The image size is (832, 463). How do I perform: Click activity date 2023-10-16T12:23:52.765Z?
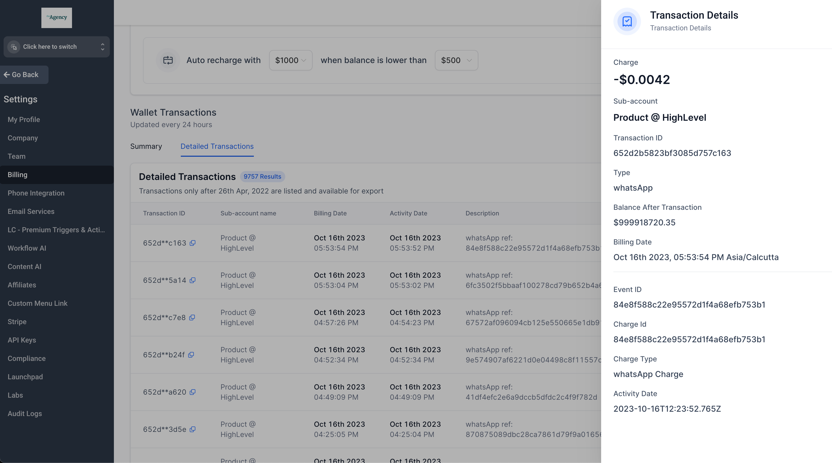pyautogui.click(x=667, y=409)
